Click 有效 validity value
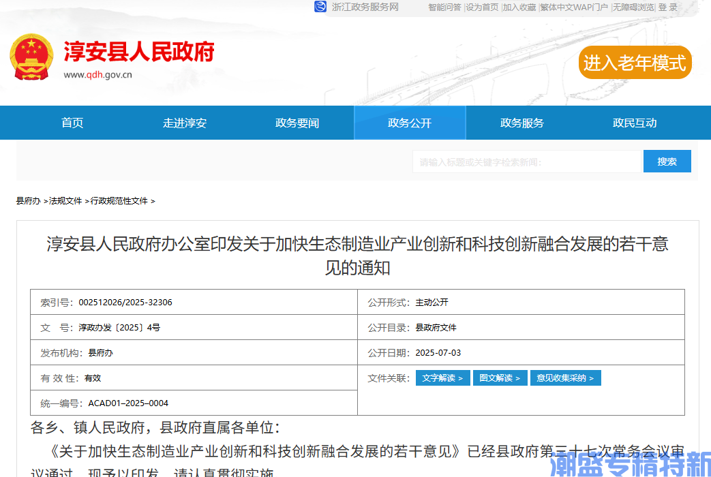This screenshot has width=711, height=477. click(93, 378)
